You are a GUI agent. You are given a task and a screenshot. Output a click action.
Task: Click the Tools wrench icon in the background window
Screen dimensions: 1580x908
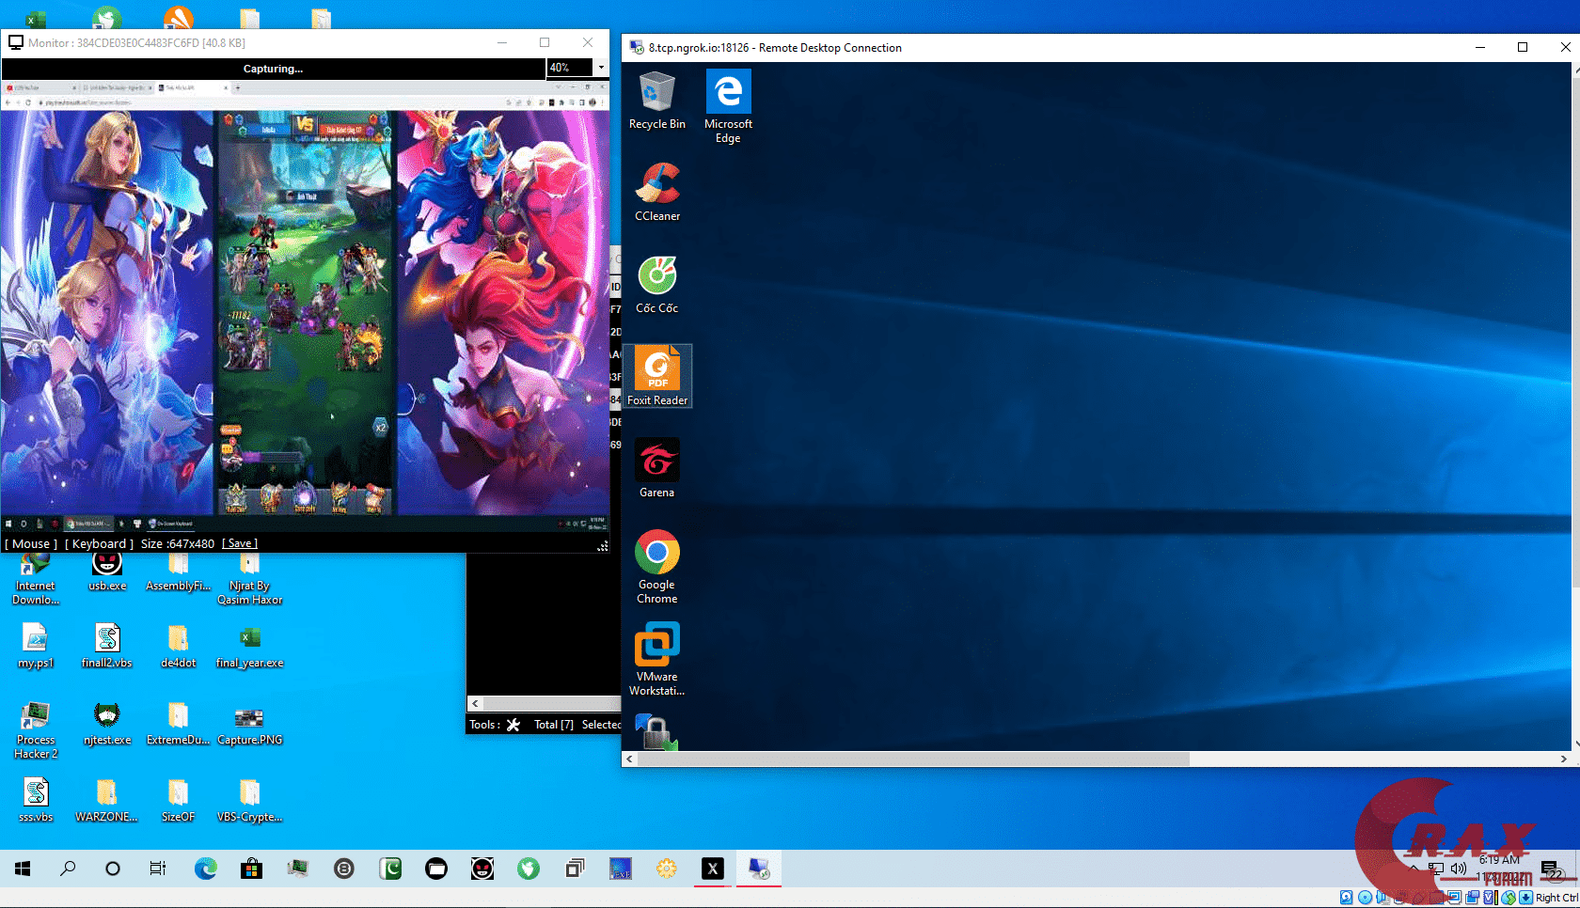click(513, 725)
